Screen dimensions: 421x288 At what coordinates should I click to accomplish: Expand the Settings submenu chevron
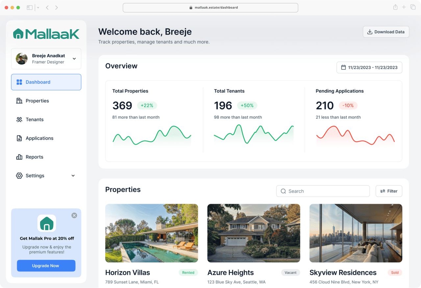point(73,176)
